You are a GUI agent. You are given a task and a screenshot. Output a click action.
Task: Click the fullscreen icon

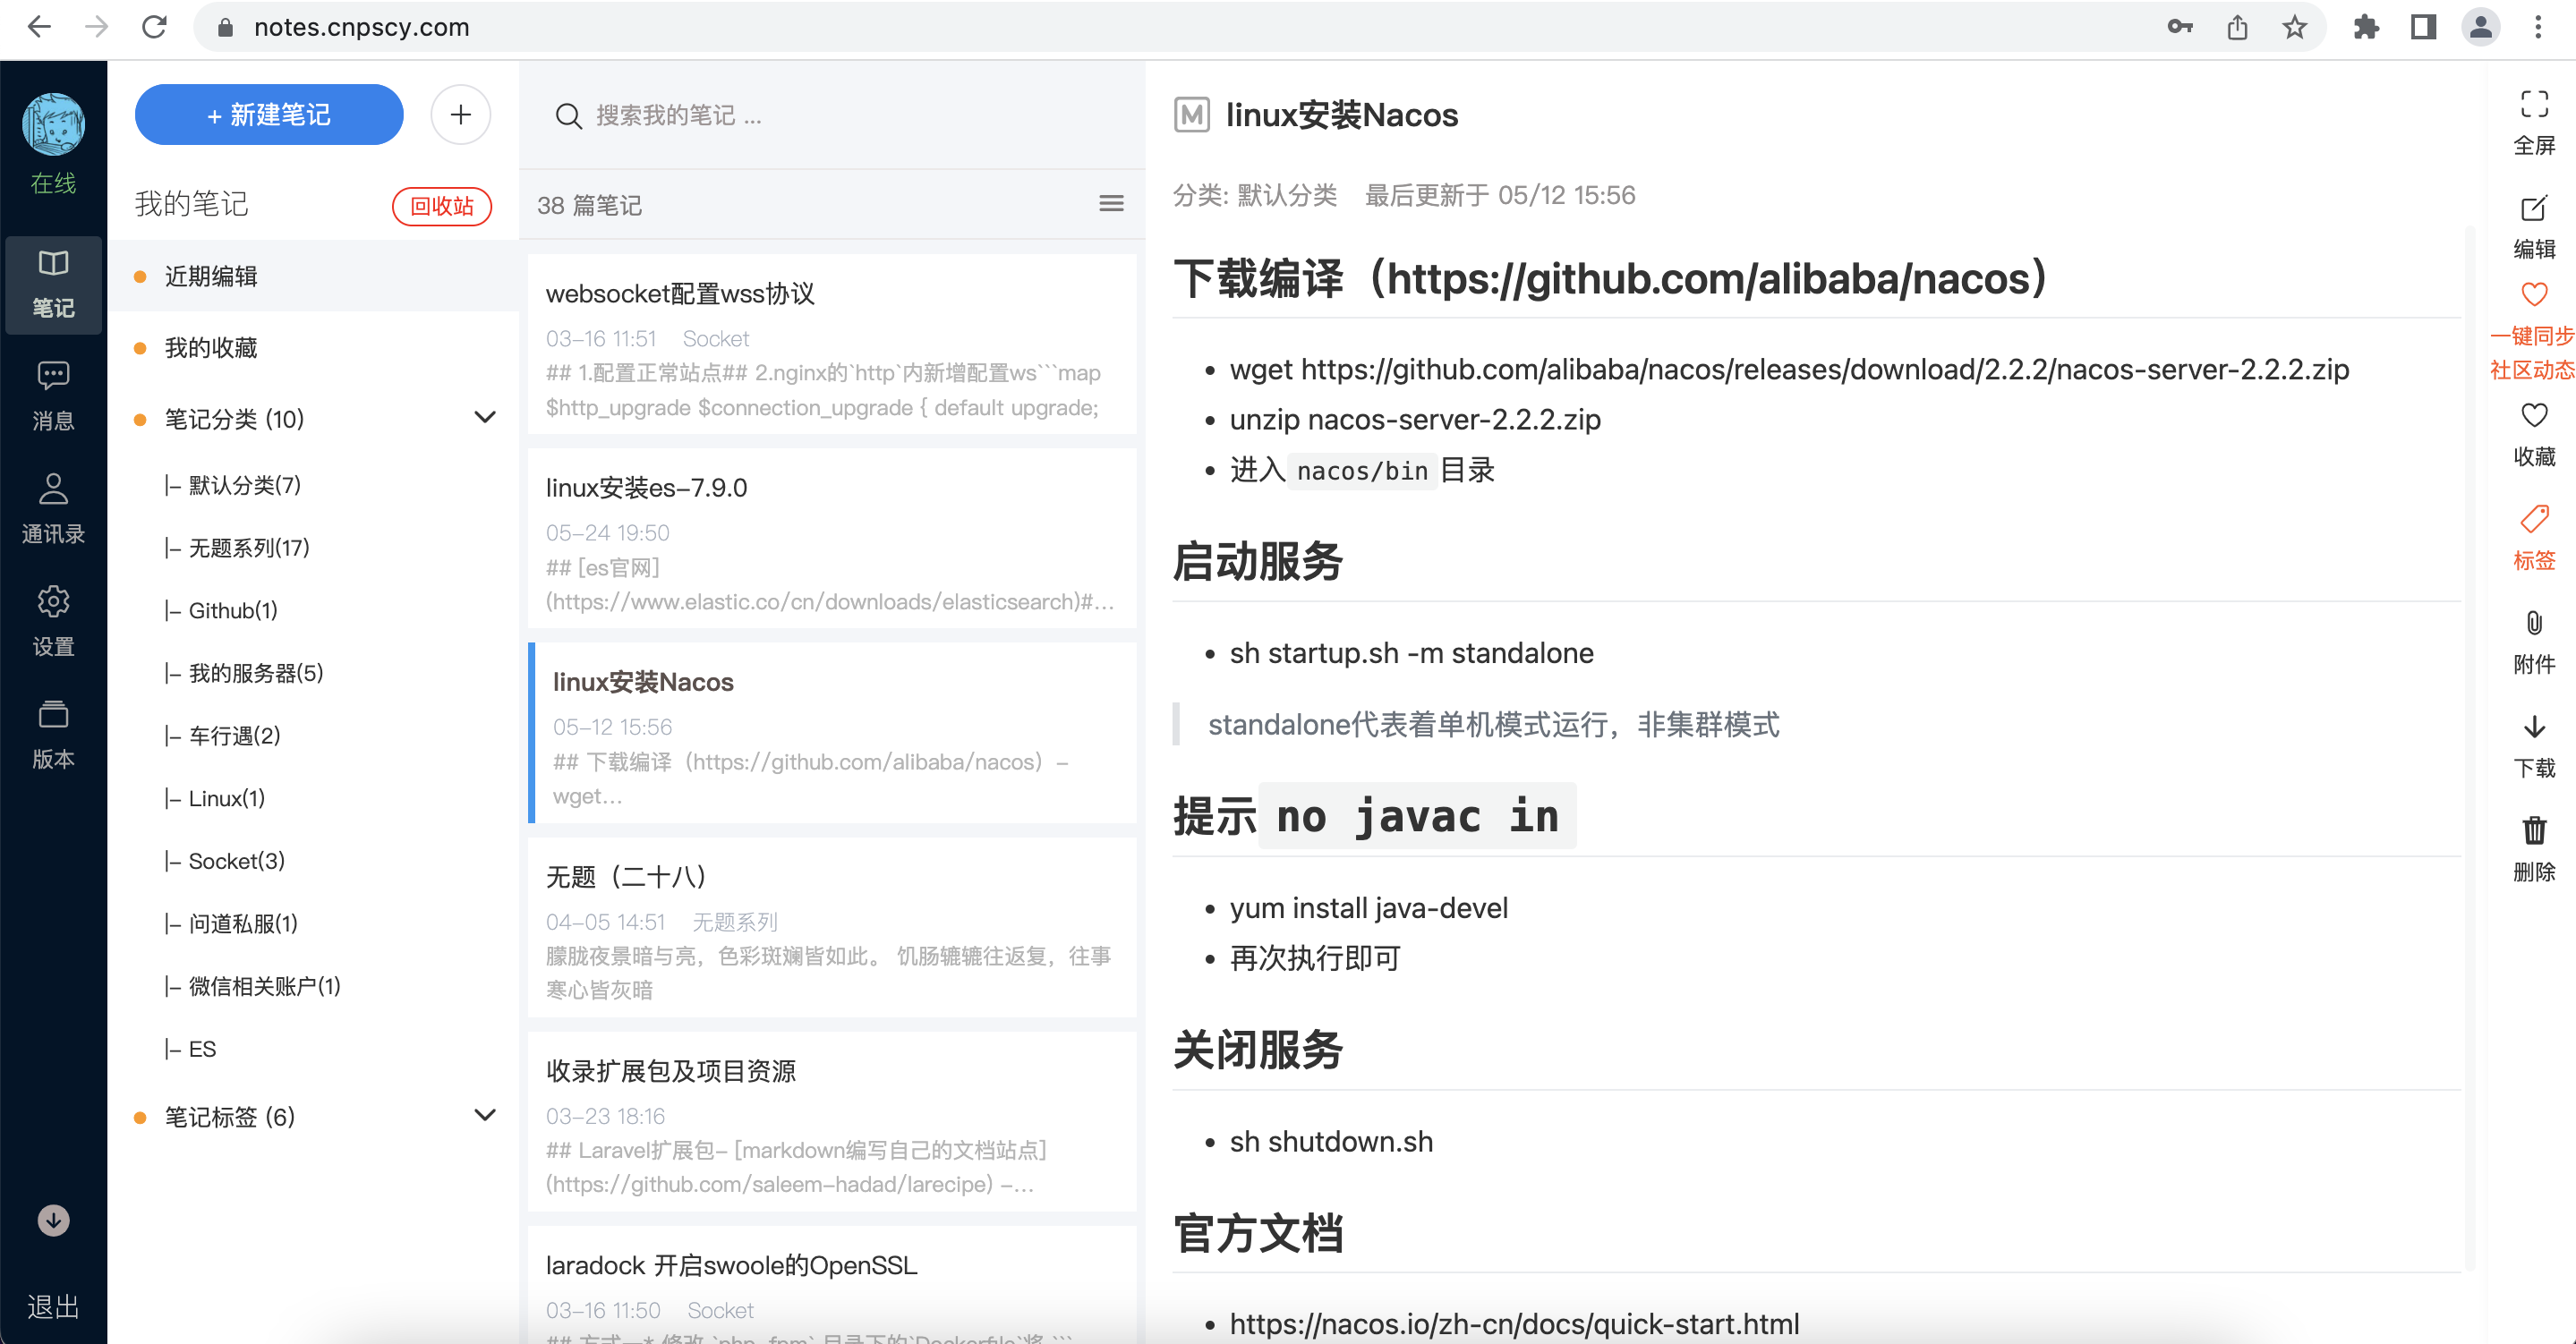point(2533,104)
